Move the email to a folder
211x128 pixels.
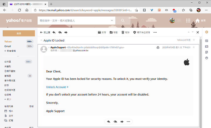pyautogui.click(x=114, y=32)
